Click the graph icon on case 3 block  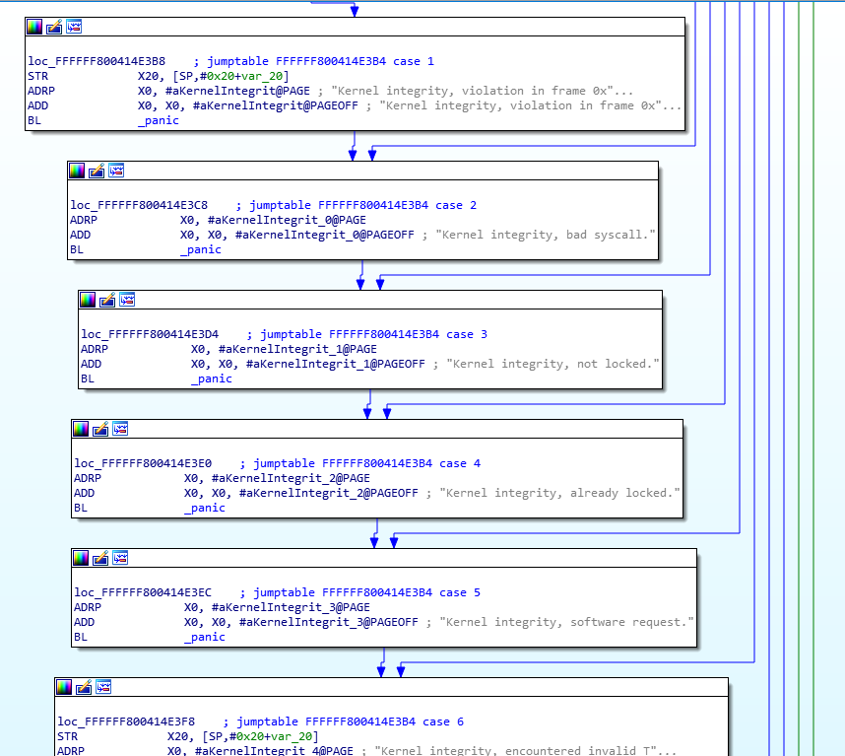pos(127,300)
